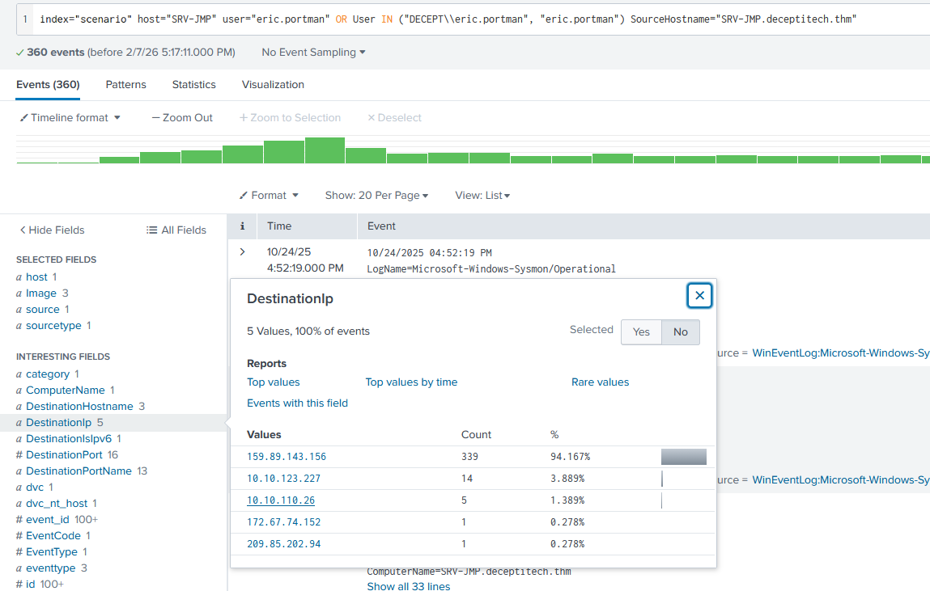Open the EventCode field
930x591 pixels.
click(x=53, y=535)
